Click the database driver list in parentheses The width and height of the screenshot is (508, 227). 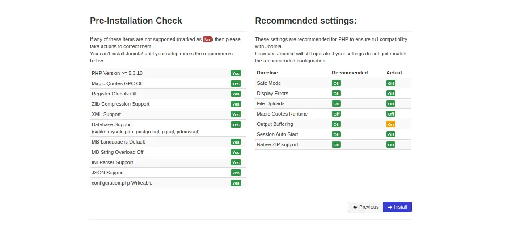coord(145,132)
